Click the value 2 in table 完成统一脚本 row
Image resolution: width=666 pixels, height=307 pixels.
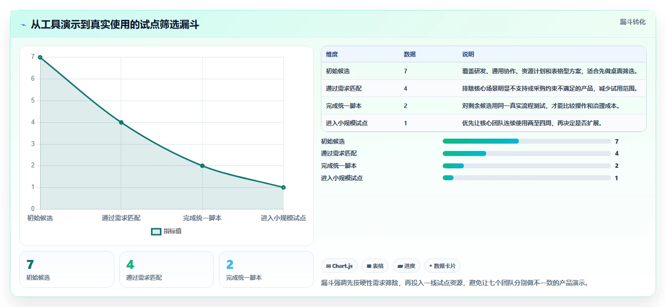pos(406,106)
